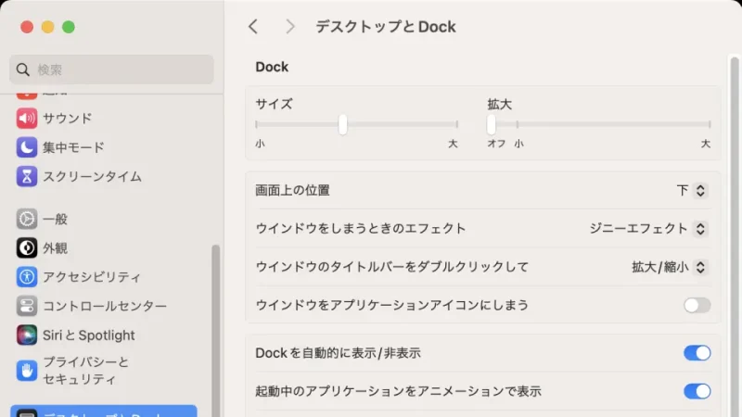Enable ウインドウをアプリケーションアイコンにしまう toggle
742x417 pixels.
[697, 306]
